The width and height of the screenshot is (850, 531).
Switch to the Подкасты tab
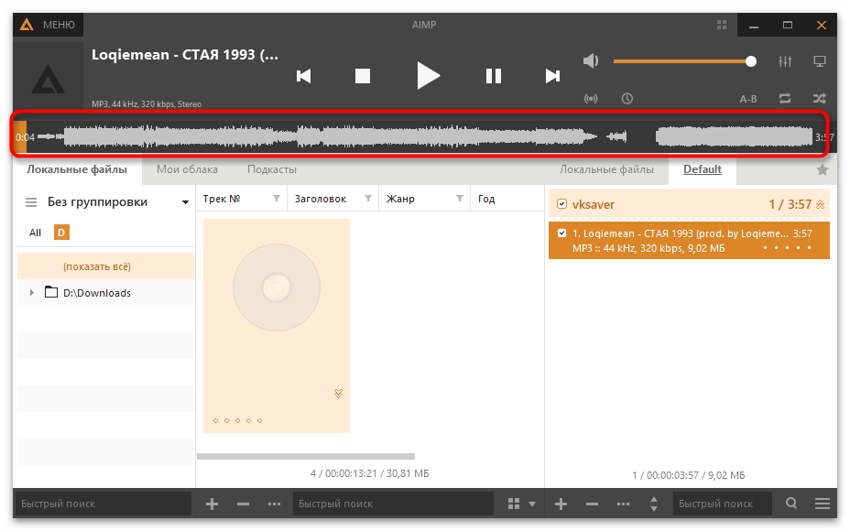[272, 169]
